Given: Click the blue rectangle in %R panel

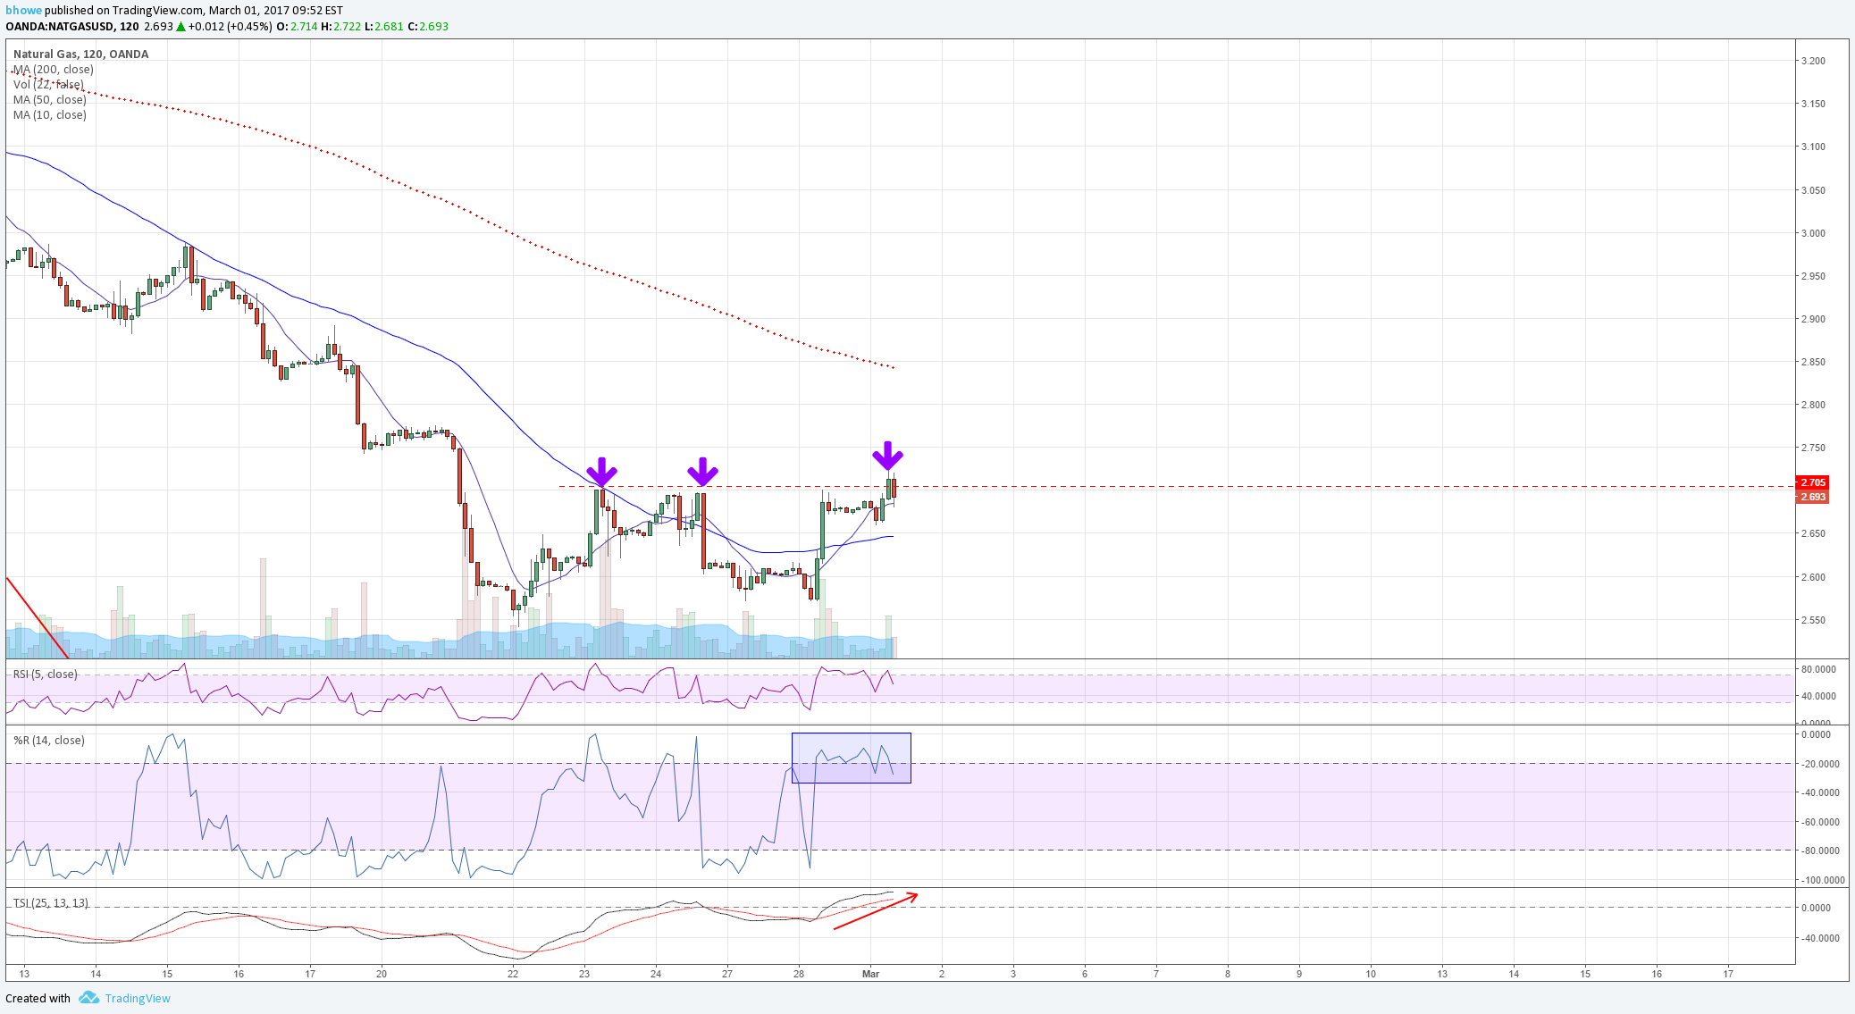Looking at the screenshot, I should coord(851,758).
